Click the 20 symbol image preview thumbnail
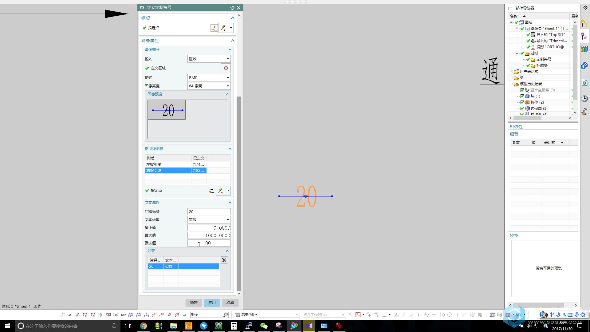This screenshot has width=590, height=332. (167, 110)
